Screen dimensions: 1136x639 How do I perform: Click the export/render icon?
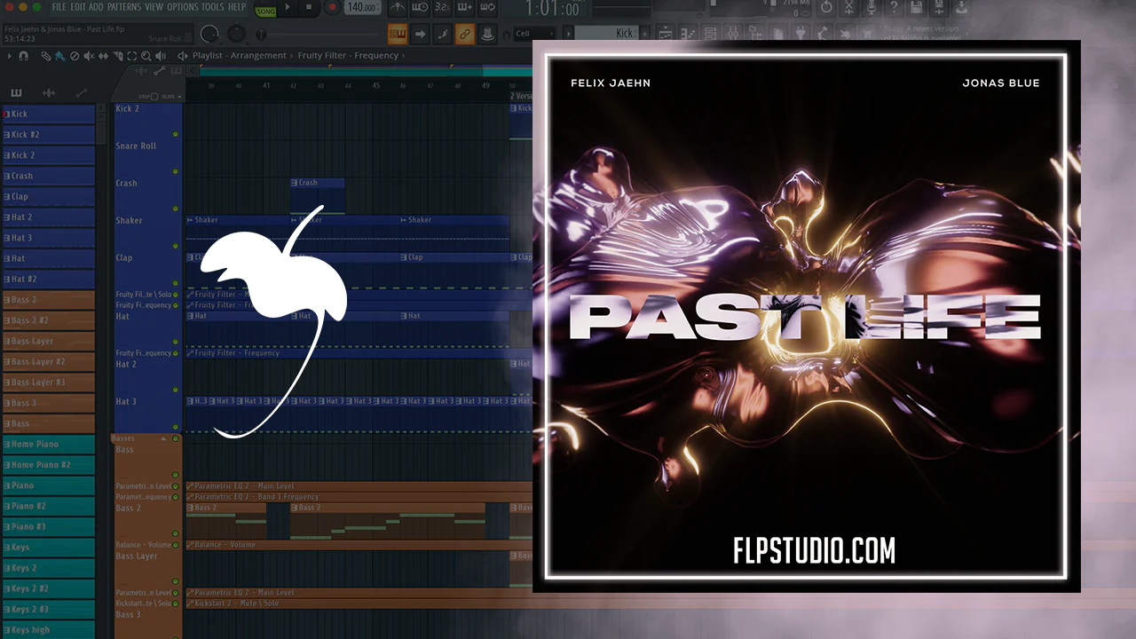962,8
